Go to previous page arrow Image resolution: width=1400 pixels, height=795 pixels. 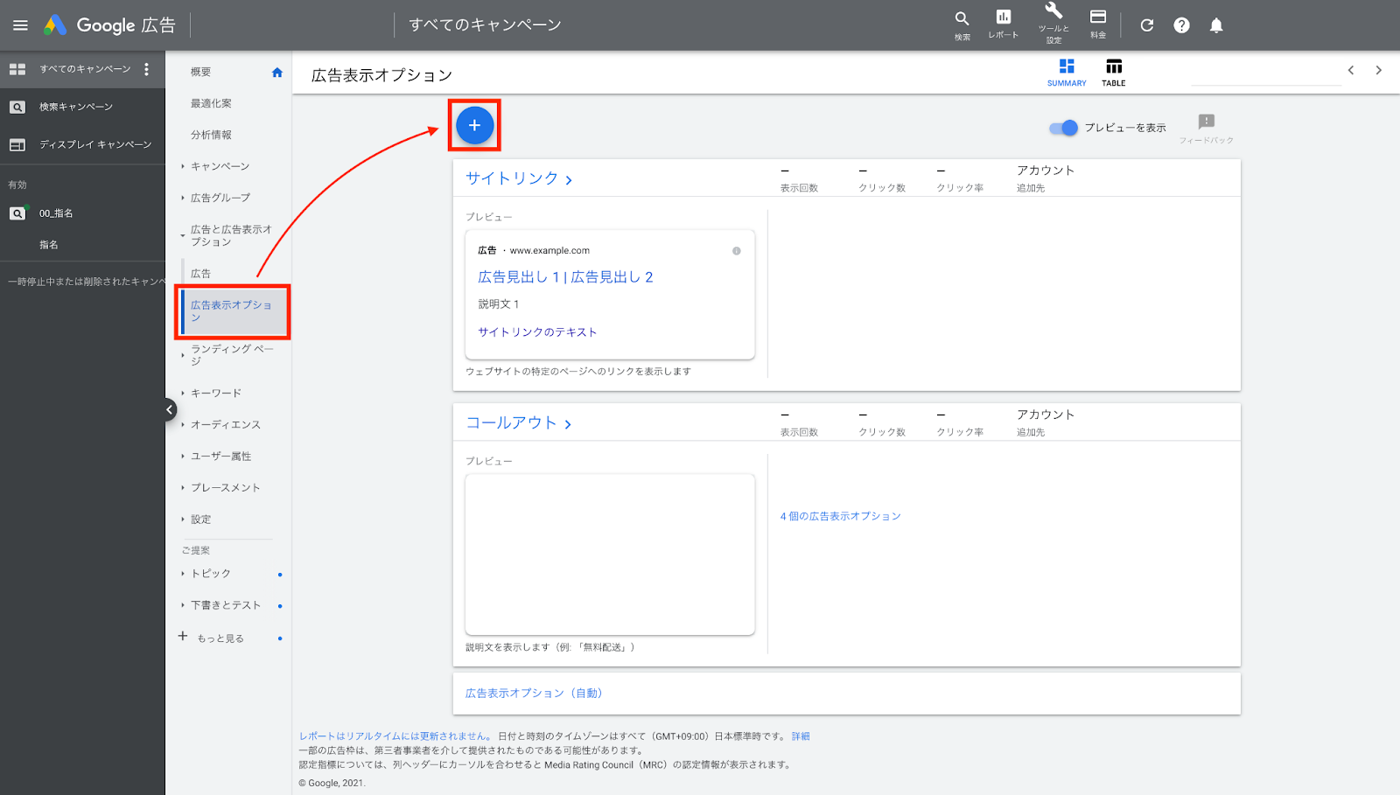[1351, 70]
